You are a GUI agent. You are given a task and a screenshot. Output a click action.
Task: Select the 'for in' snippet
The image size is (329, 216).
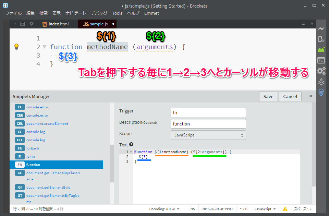pyautogui.click(x=57, y=156)
